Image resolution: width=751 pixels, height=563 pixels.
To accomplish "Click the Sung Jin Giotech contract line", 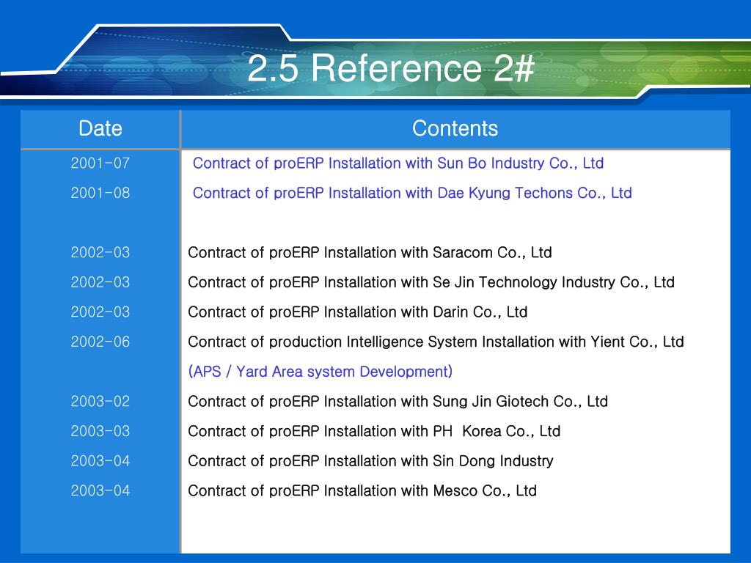I will tap(398, 401).
